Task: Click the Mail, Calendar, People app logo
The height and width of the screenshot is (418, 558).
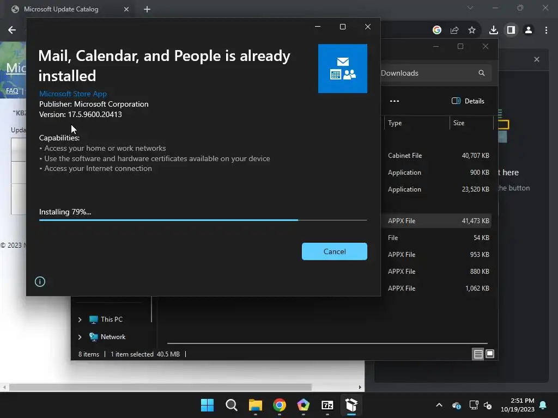Action: 342,69
